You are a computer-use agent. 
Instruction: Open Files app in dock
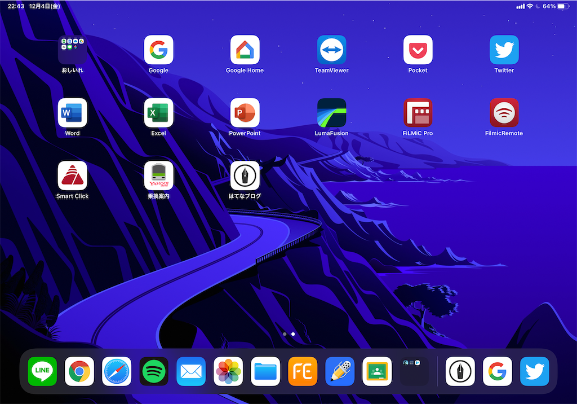tap(265, 371)
